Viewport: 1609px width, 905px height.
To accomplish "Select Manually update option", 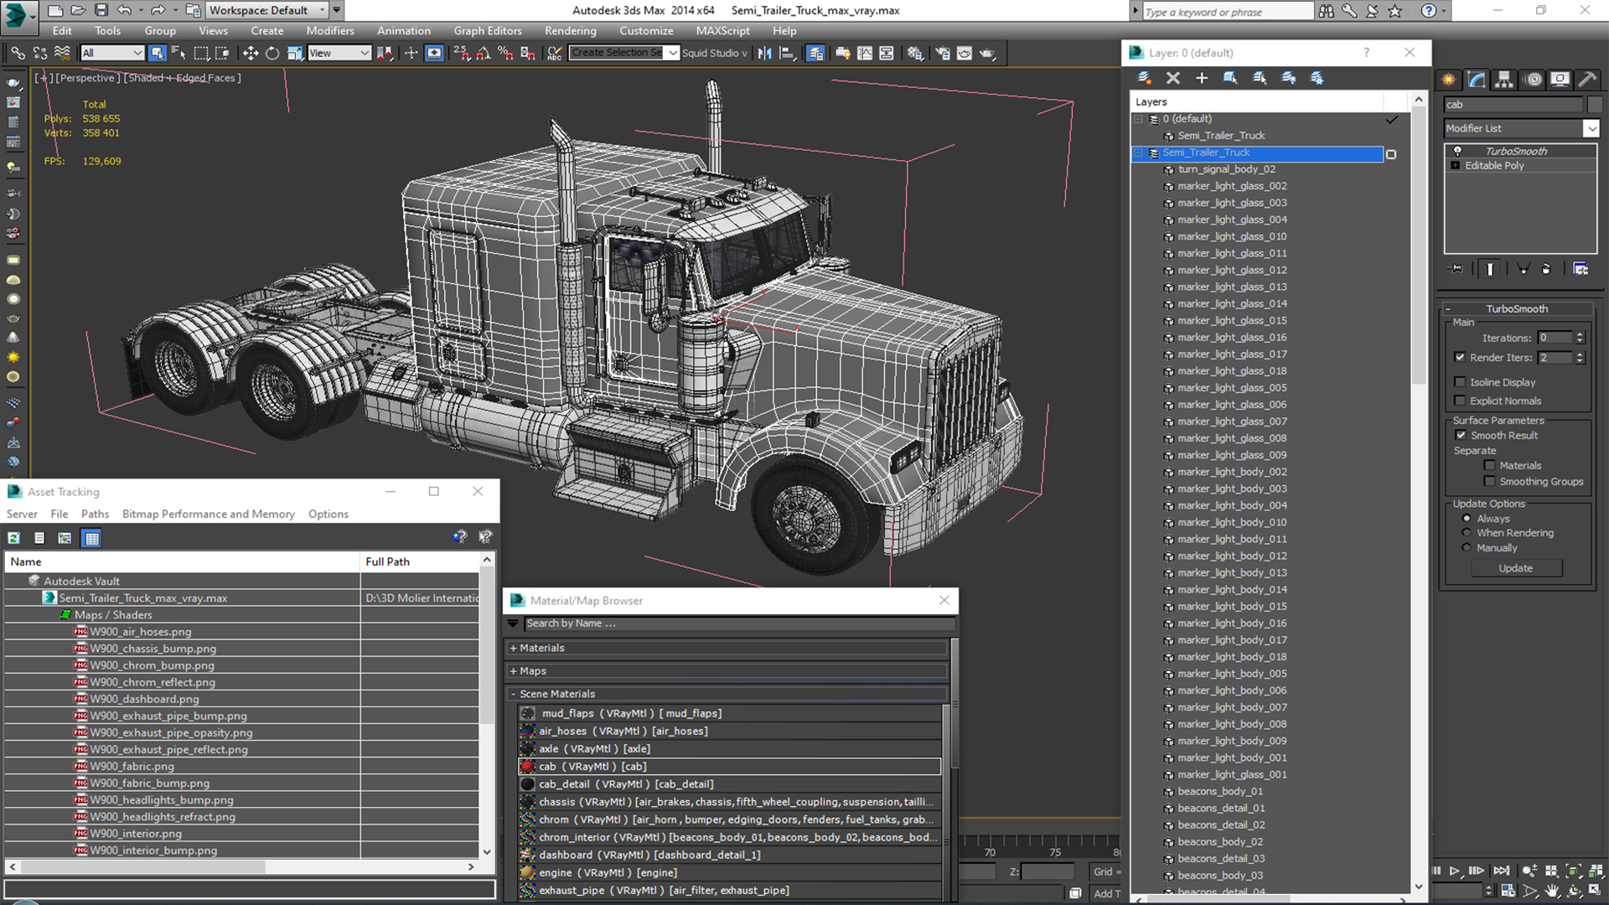I will click(x=1467, y=548).
